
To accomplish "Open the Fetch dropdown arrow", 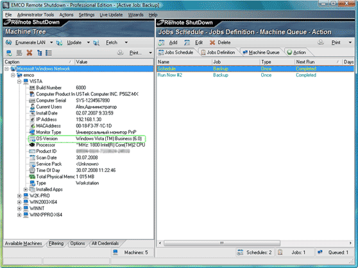I will pyautogui.click(x=126, y=42).
